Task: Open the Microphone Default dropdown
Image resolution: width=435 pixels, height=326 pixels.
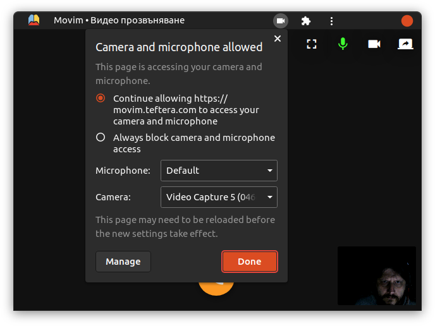Action: pos(219,171)
